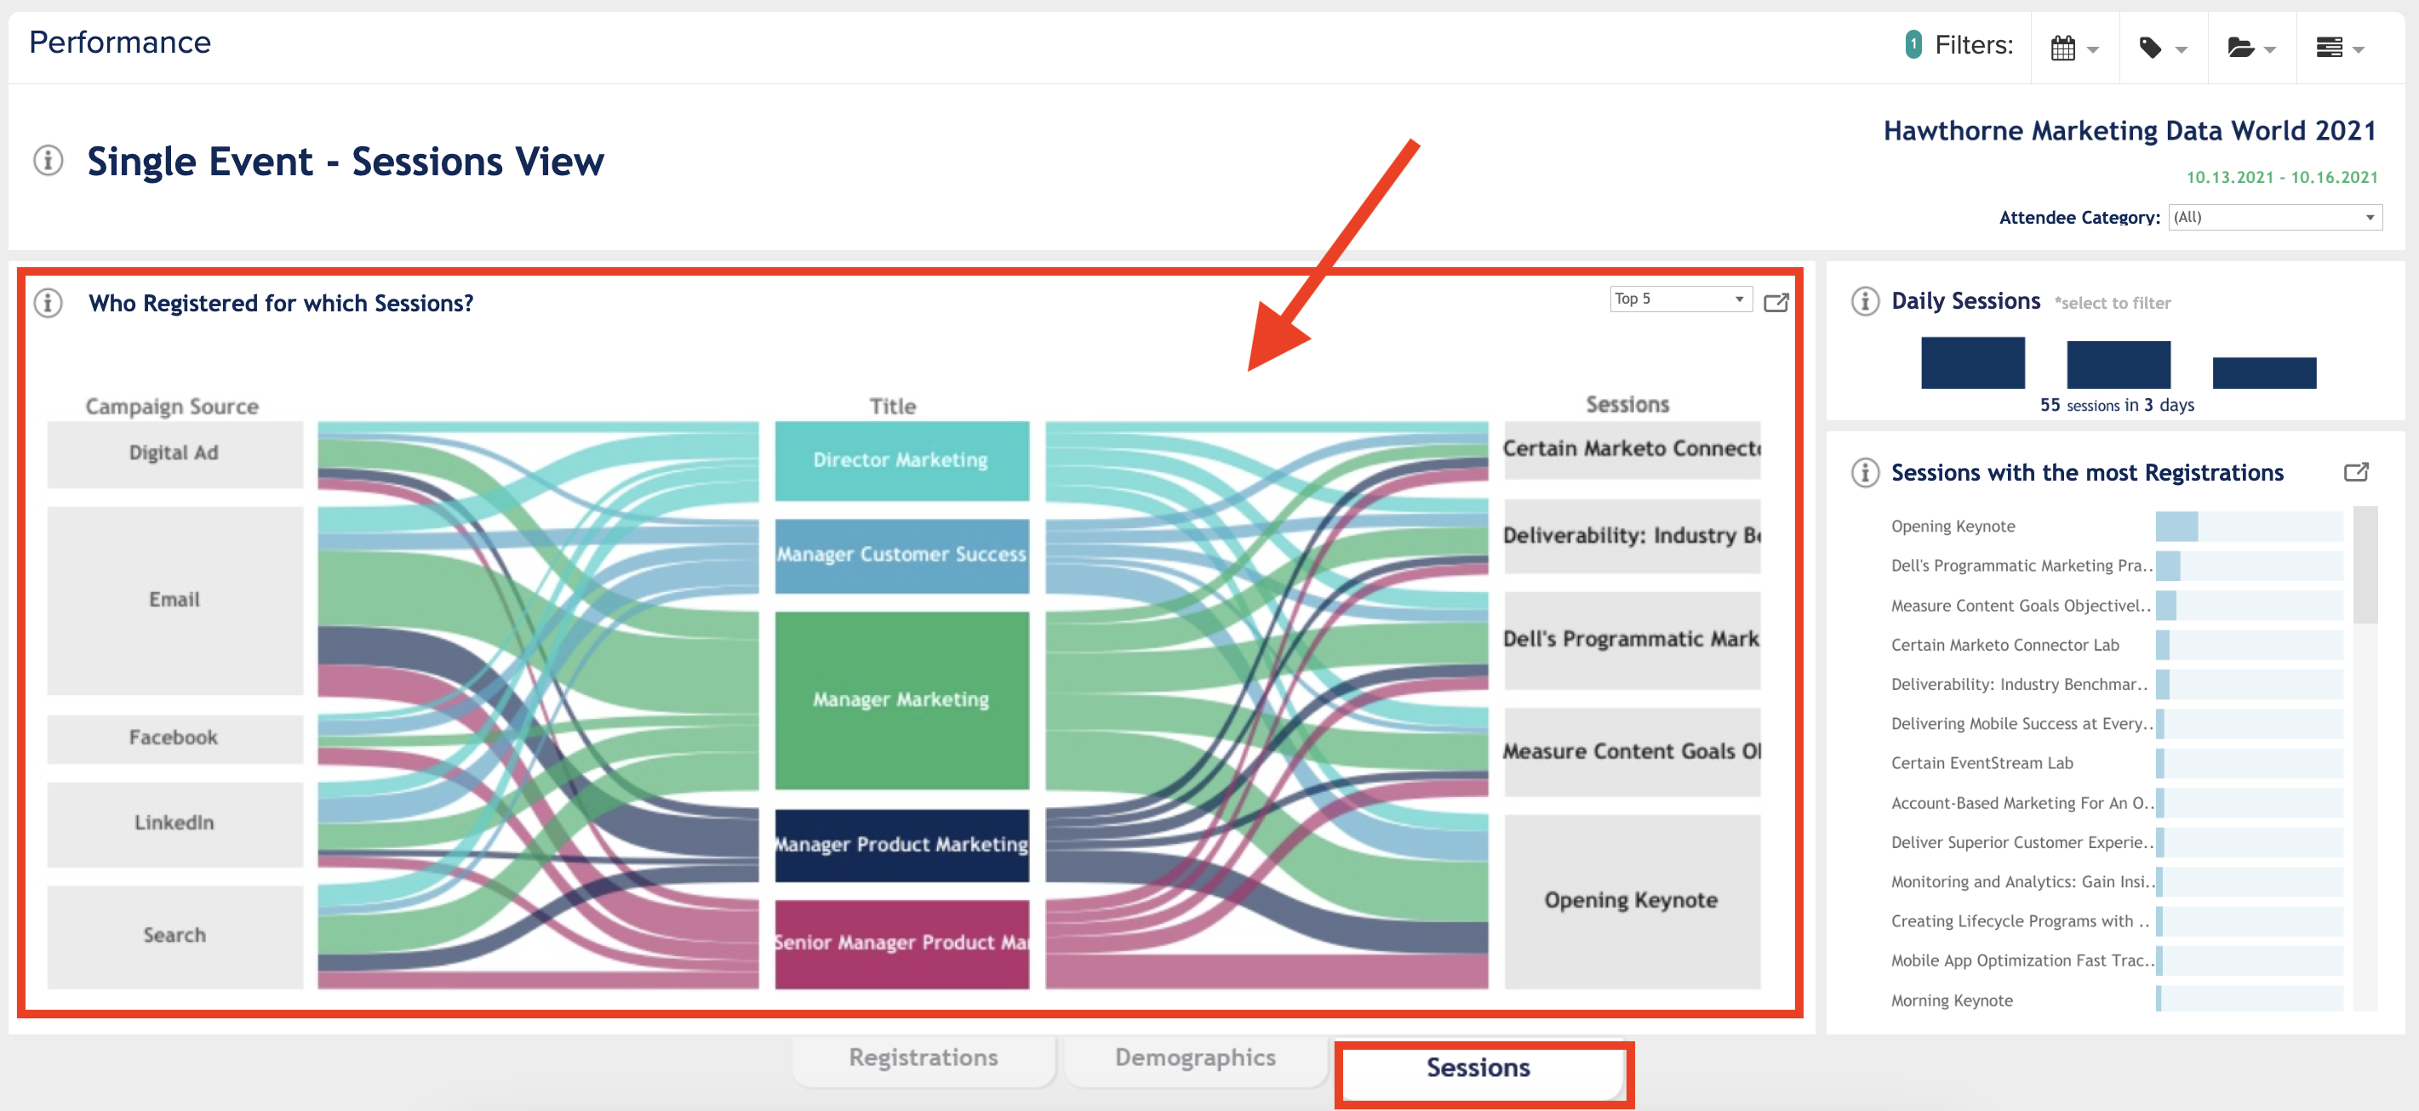The image size is (2419, 1111).
Task: Click the 55 sessions in 3 days text
Action: 2117,406
